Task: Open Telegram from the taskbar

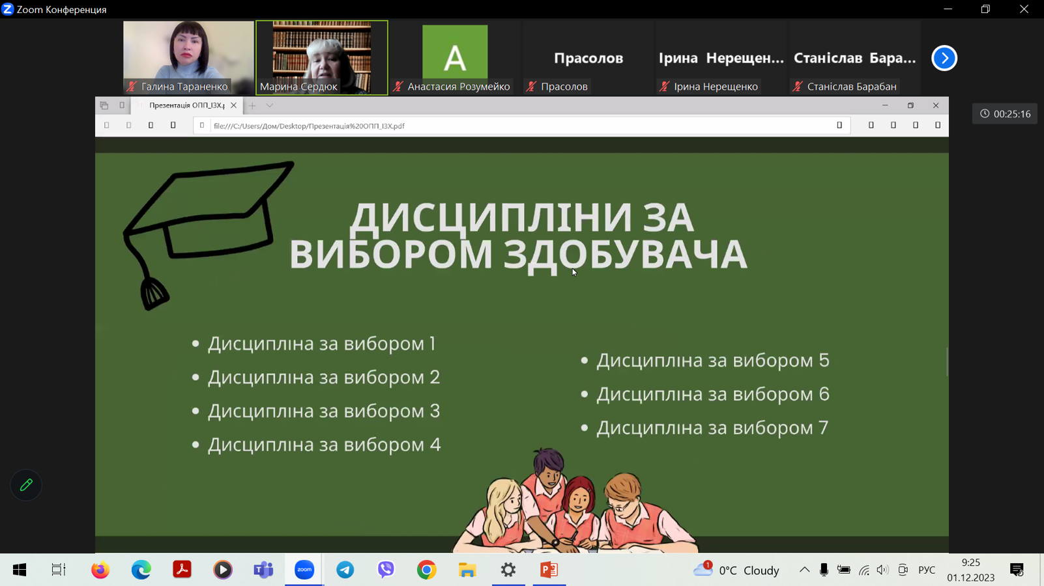Action: tap(345, 570)
